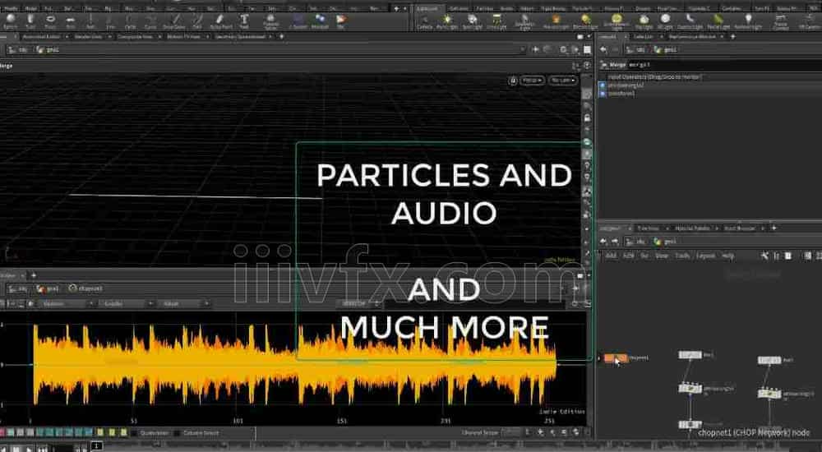
Task: Switch to the Composite View tab
Action: pyautogui.click(x=135, y=37)
